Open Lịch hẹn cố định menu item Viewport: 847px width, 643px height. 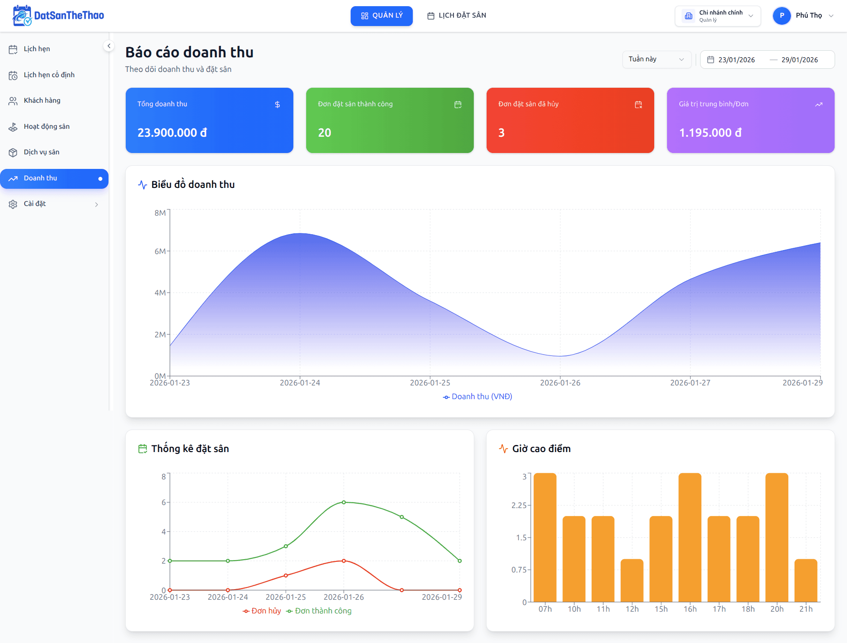pos(49,75)
